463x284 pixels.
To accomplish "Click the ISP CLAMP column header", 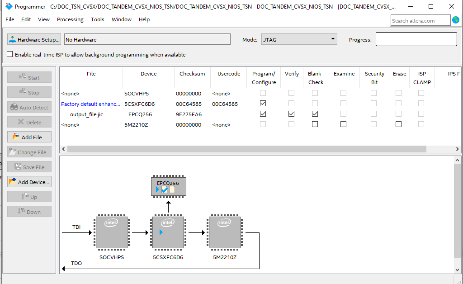I will 422,78.
